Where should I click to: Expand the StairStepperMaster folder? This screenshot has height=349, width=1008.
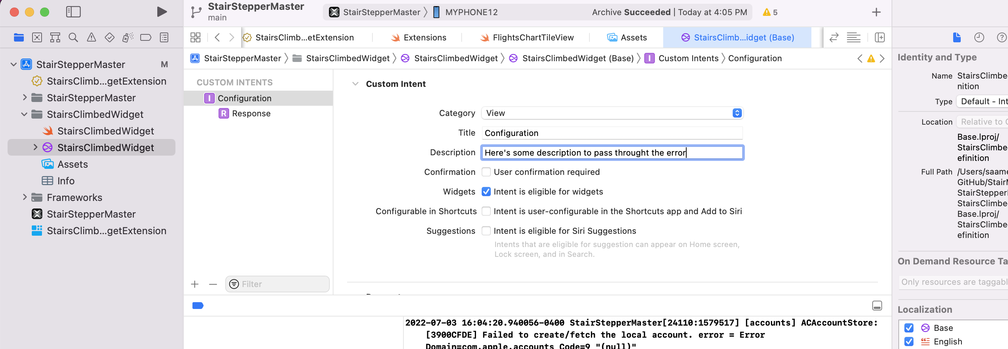(x=25, y=97)
